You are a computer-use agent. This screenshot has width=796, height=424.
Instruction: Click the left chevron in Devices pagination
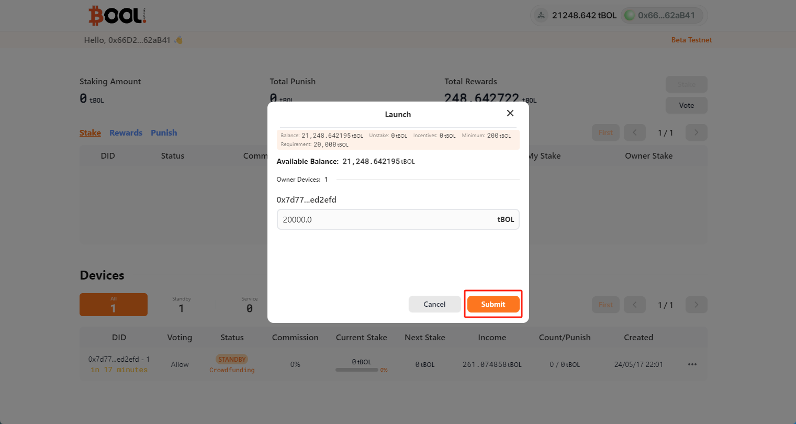click(x=635, y=304)
